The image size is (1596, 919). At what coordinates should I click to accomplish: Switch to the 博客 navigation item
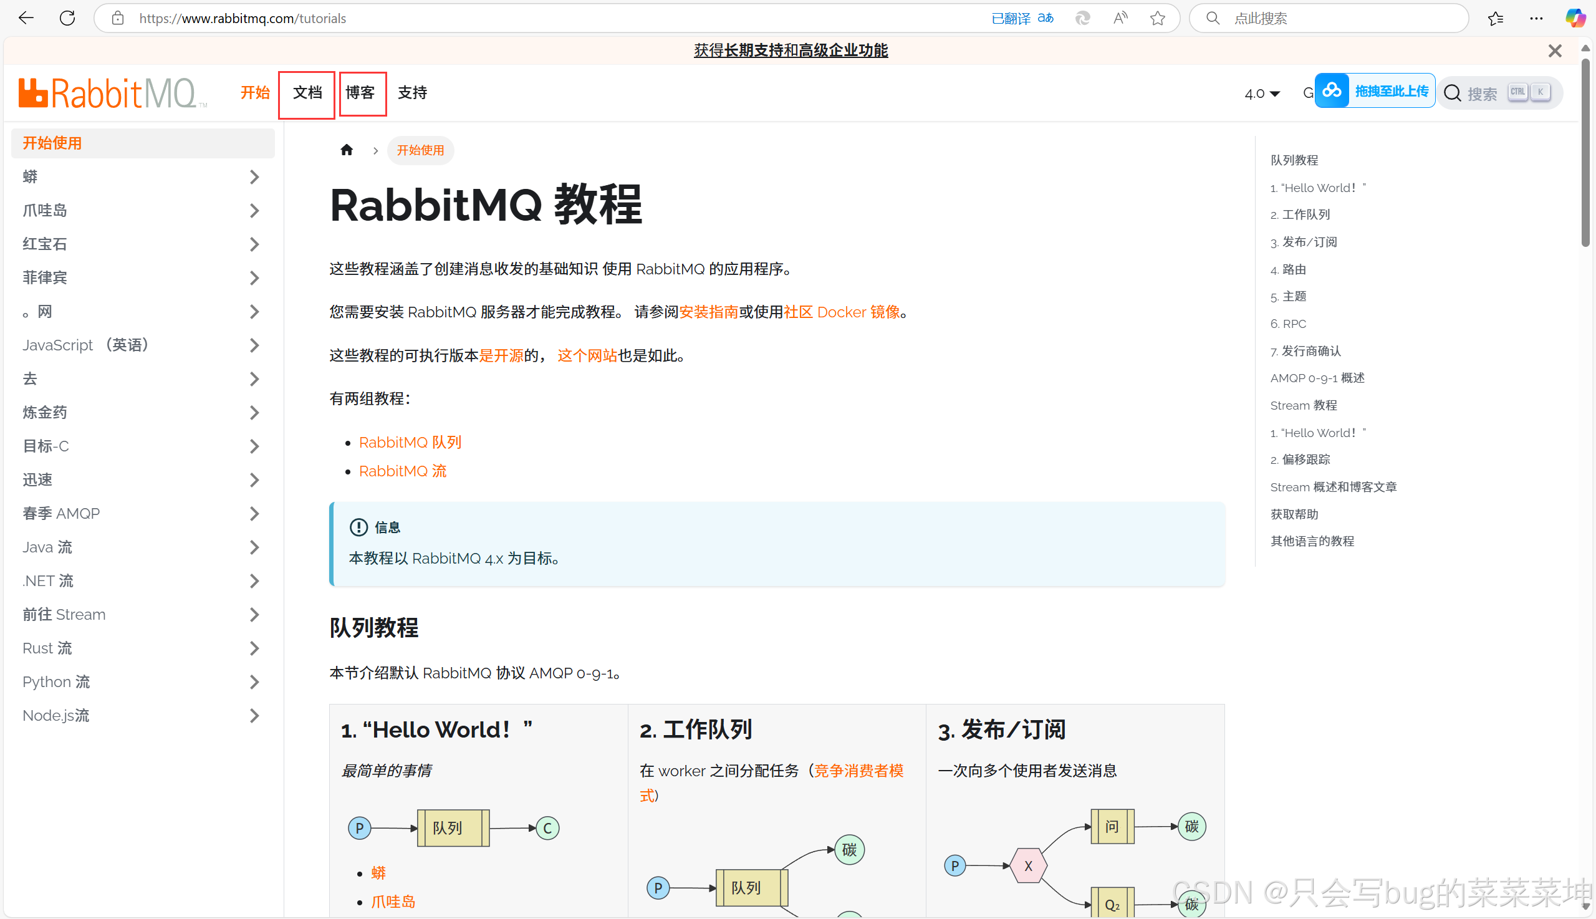click(x=362, y=92)
